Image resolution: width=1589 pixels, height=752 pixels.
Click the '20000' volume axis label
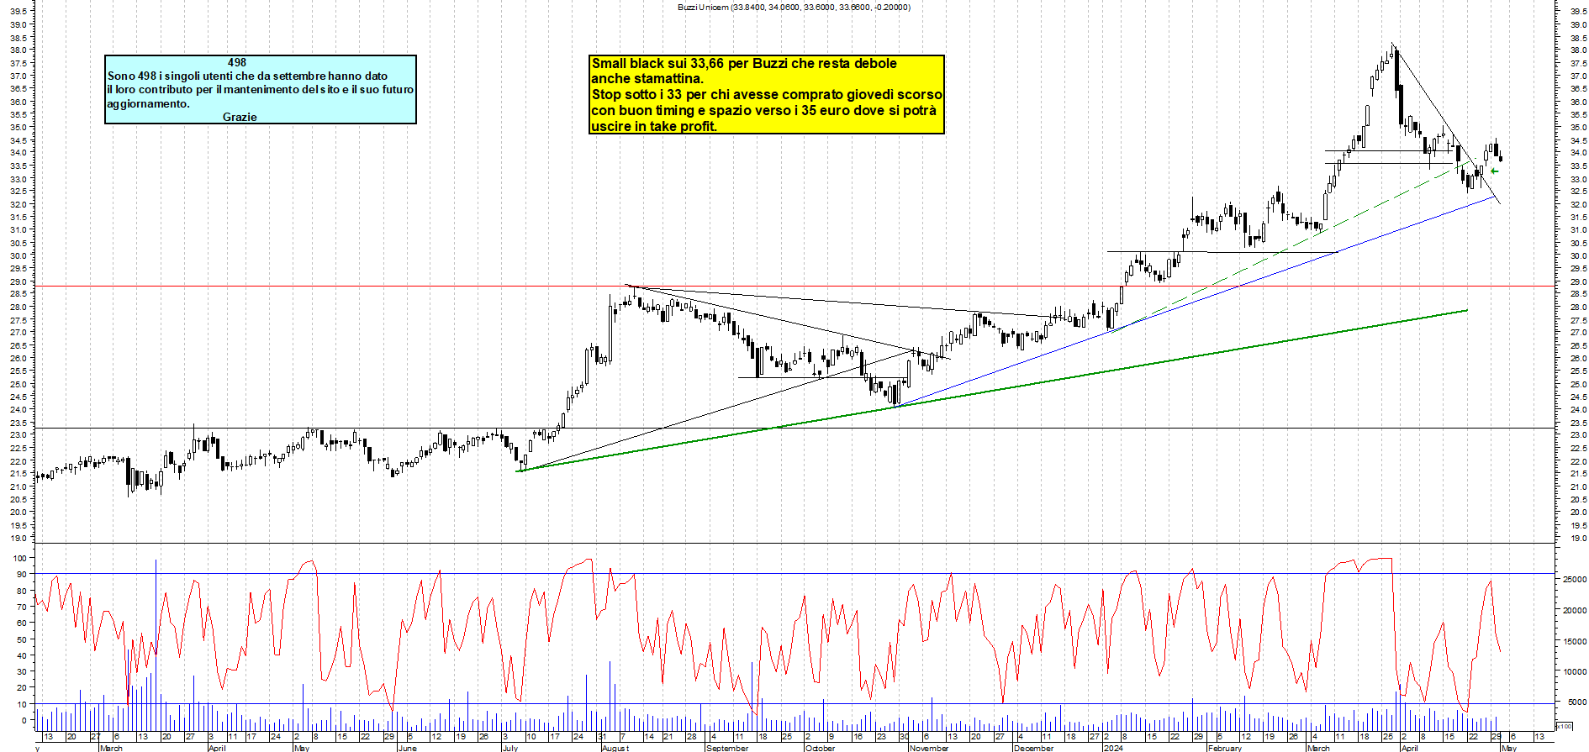click(x=1575, y=611)
